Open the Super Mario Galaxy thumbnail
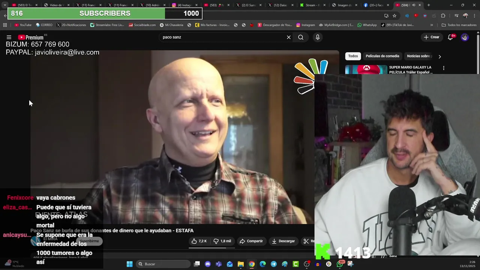The height and width of the screenshot is (270, 480). pos(366,70)
